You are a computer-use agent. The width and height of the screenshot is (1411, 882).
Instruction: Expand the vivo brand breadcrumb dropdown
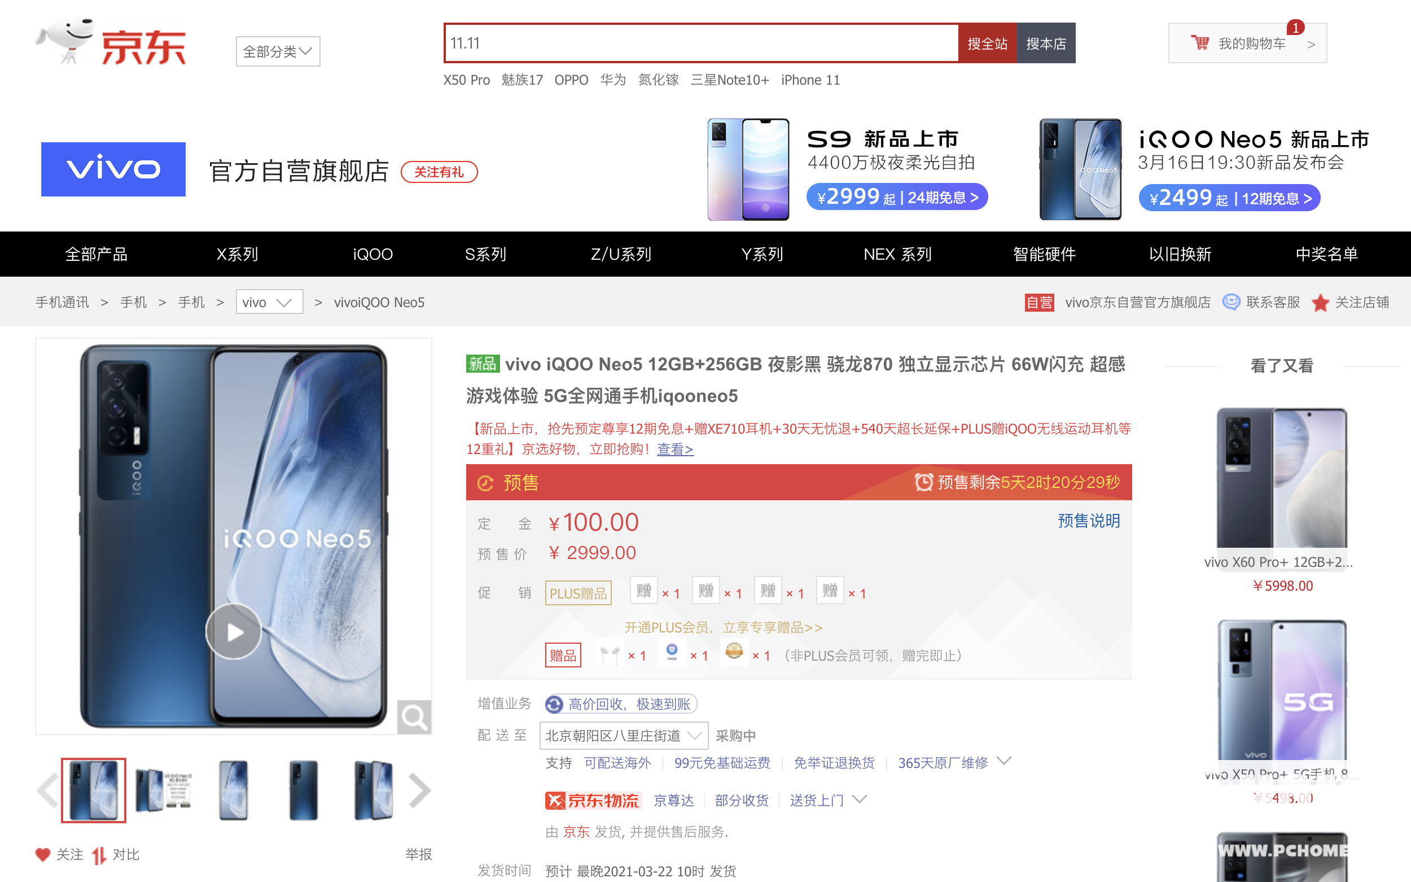coord(269,302)
